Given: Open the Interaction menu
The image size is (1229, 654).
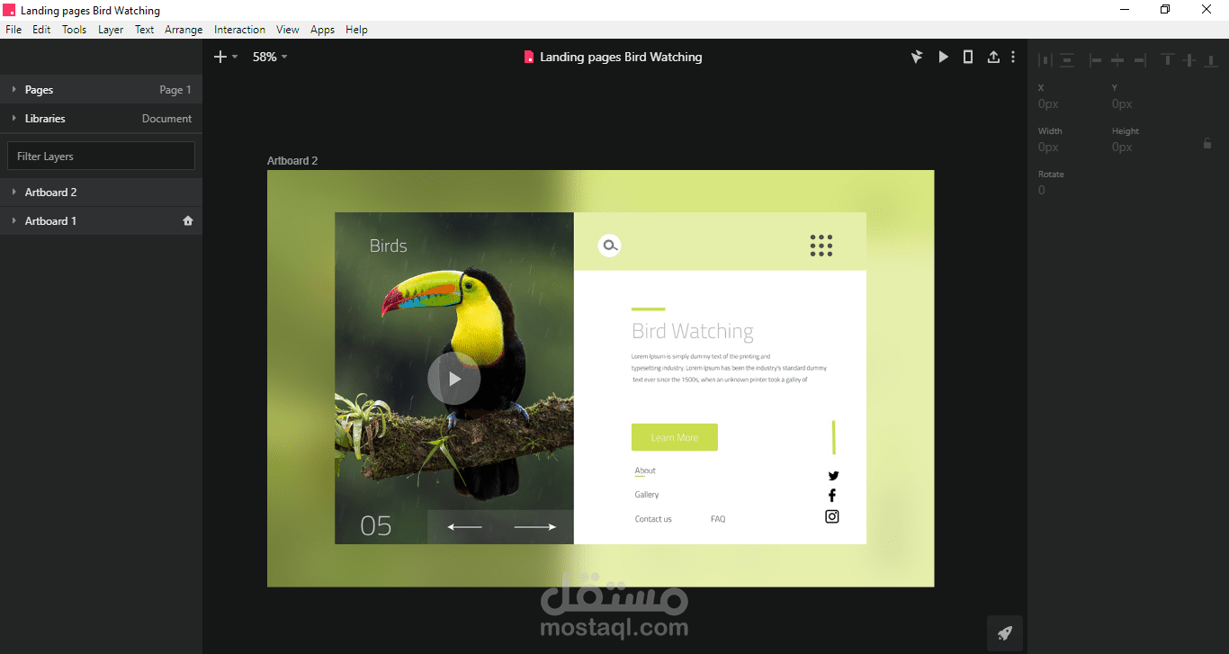Looking at the screenshot, I should pyautogui.click(x=239, y=30).
